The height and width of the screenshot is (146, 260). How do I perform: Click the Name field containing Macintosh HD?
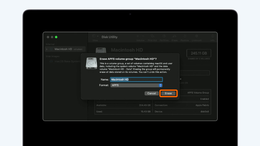(136, 79)
